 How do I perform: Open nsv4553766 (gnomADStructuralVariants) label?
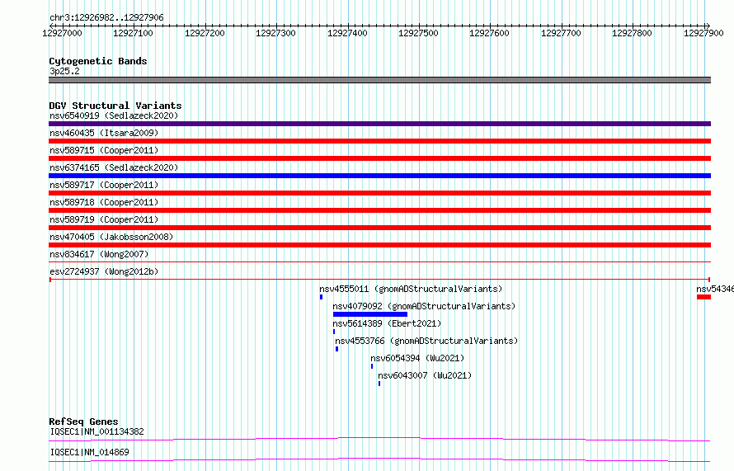[426, 341]
